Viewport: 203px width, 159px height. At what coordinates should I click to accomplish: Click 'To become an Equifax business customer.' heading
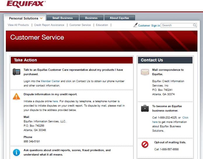167,108
